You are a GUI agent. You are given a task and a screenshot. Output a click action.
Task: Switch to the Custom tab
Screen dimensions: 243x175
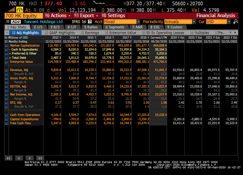coord(175,27)
